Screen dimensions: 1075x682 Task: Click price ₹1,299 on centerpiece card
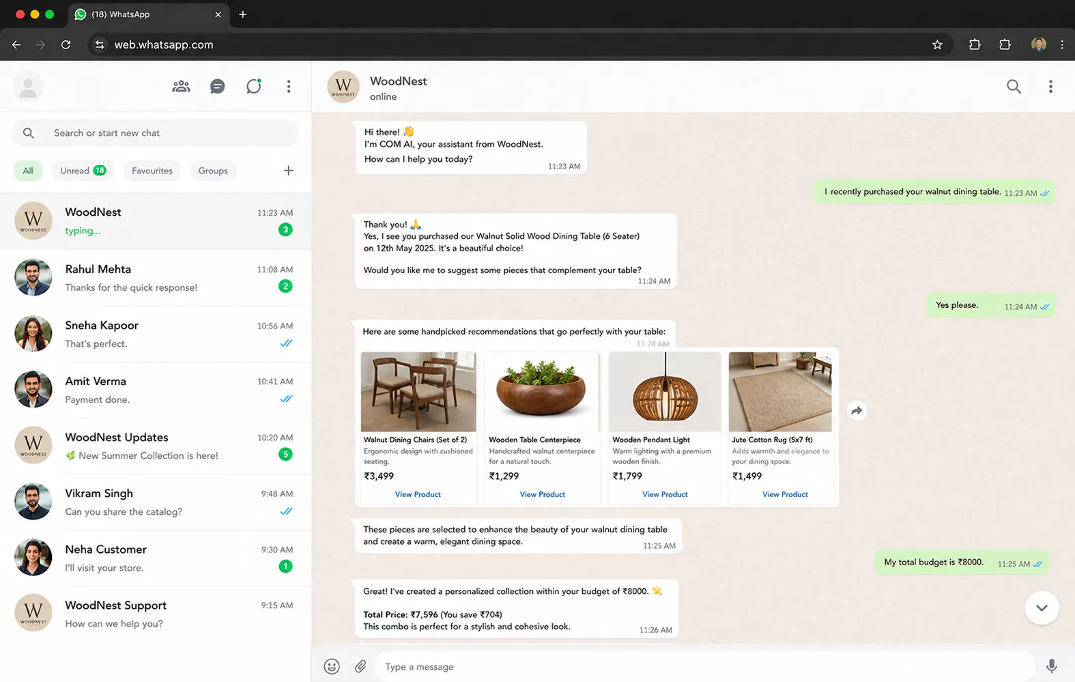tap(504, 476)
